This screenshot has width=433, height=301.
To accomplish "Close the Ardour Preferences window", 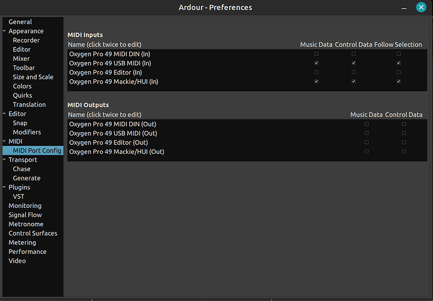I will click(x=421, y=8).
